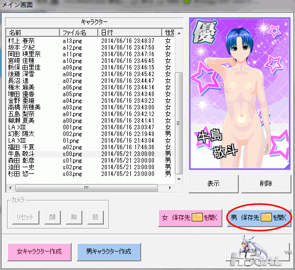Start 女キャラクター作成 female character creation
The image size is (295, 270).
click(x=39, y=252)
